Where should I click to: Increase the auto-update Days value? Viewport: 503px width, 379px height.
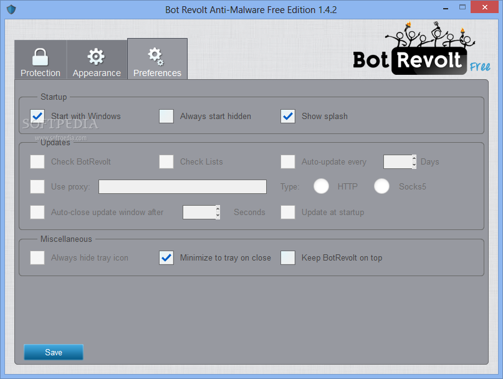(414, 158)
